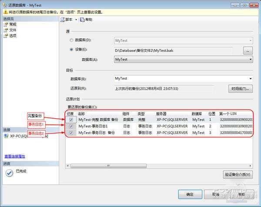Click the ... browse device button
The image size is (261, 207).
(x=248, y=51)
